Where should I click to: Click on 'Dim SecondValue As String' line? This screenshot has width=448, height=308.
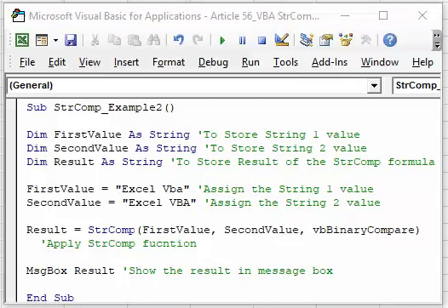coord(112,148)
